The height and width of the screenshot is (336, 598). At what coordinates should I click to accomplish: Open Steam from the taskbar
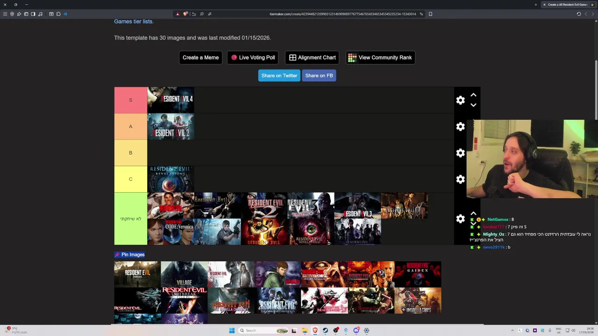325,330
